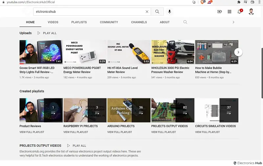Go to the CHANNELS tab
This screenshot has width=263, height=166.
139,22
